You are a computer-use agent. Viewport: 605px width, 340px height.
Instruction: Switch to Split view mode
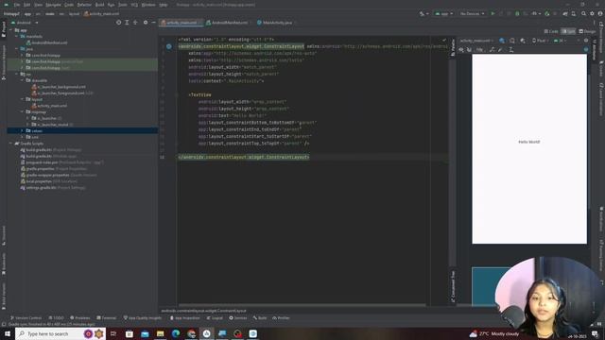[x=569, y=31]
